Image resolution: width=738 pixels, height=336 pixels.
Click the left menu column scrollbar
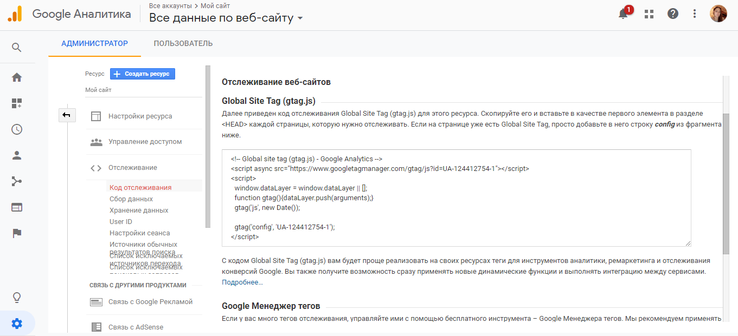pos(208,146)
